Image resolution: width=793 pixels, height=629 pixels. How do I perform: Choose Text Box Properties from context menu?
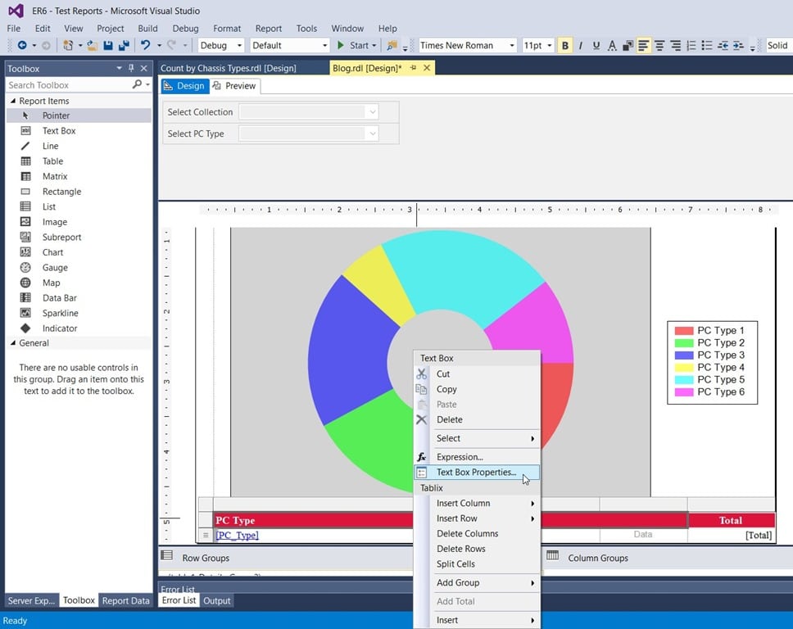pyautogui.click(x=477, y=473)
